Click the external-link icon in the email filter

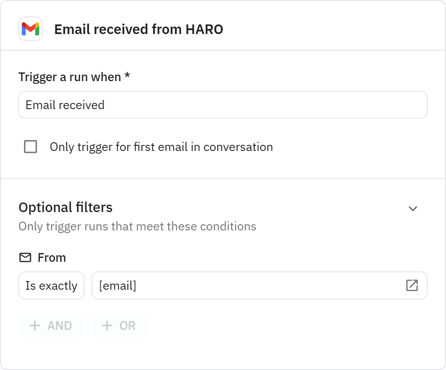coord(412,285)
